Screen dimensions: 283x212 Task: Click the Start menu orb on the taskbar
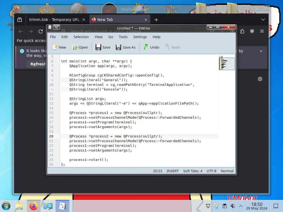(x=6, y=206)
